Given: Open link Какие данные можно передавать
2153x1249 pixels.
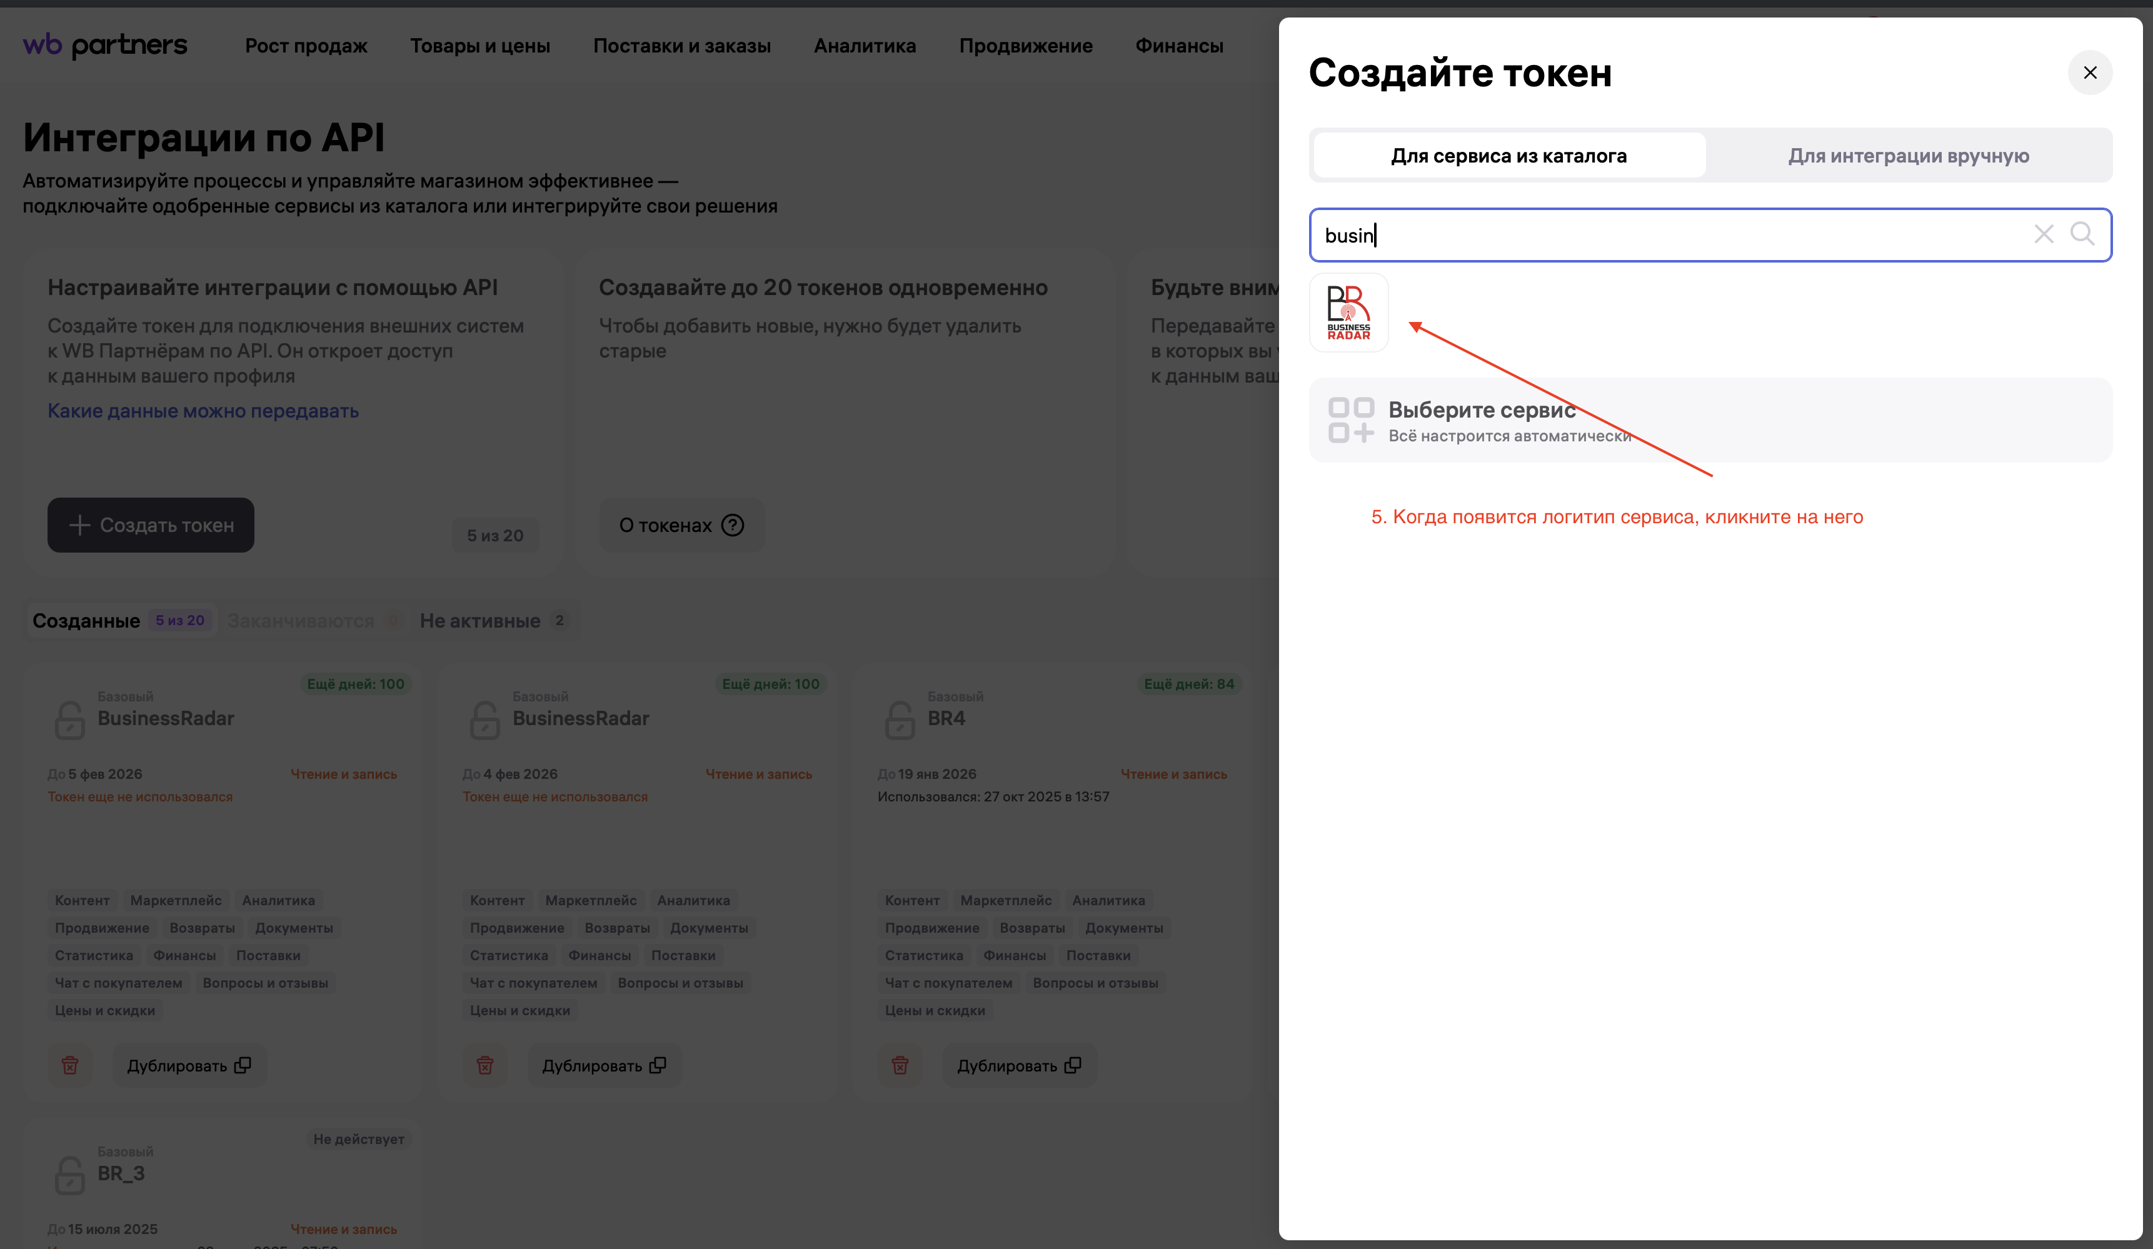Looking at the screenshot, I should point(203,411).
